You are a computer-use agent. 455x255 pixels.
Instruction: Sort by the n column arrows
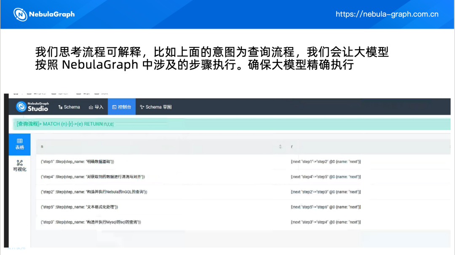(x=280, y=146)
